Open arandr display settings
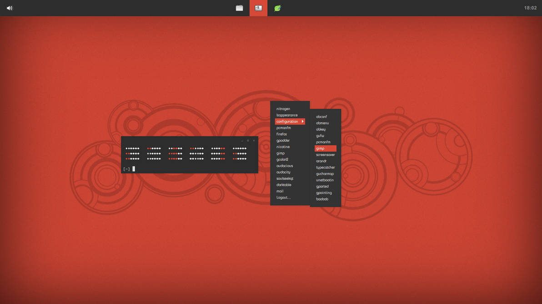 tap(321, 161)
